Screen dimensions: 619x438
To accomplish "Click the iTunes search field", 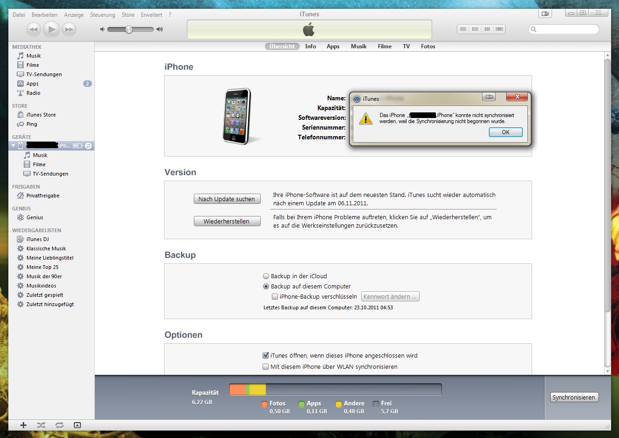I will (x=564, y=29).
